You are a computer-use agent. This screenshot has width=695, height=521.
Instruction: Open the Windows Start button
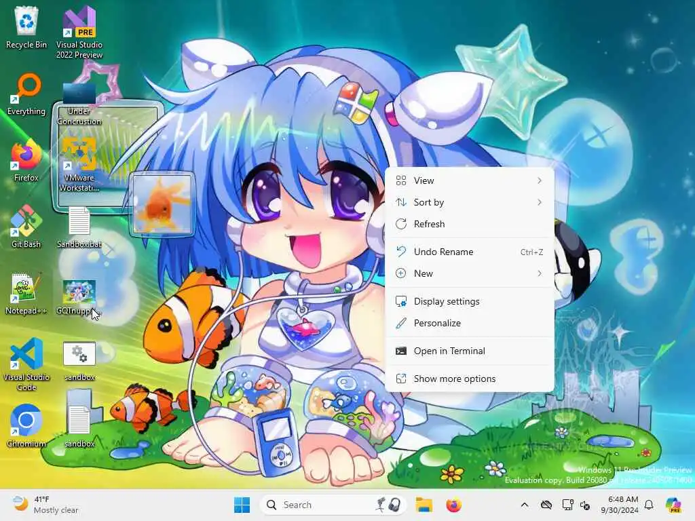click(x=242, y=505)
